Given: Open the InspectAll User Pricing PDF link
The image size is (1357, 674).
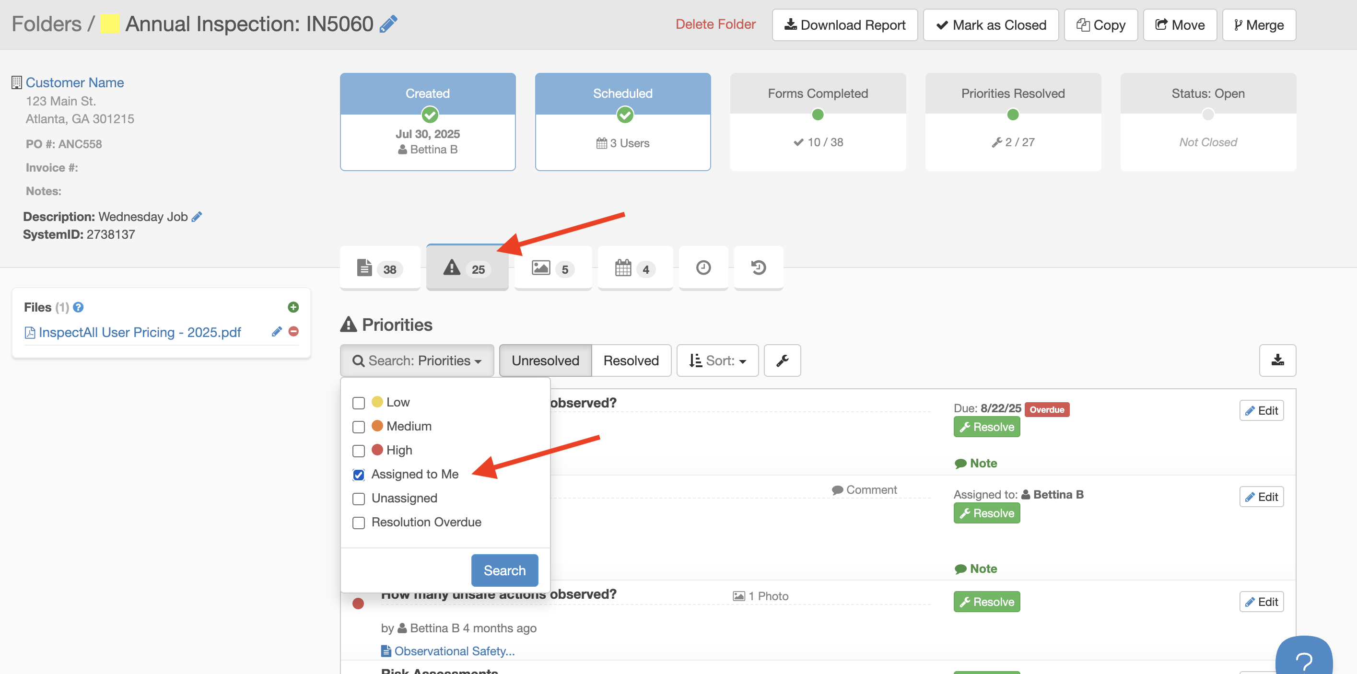Looking at the screenshot, I should coord(140,332).
